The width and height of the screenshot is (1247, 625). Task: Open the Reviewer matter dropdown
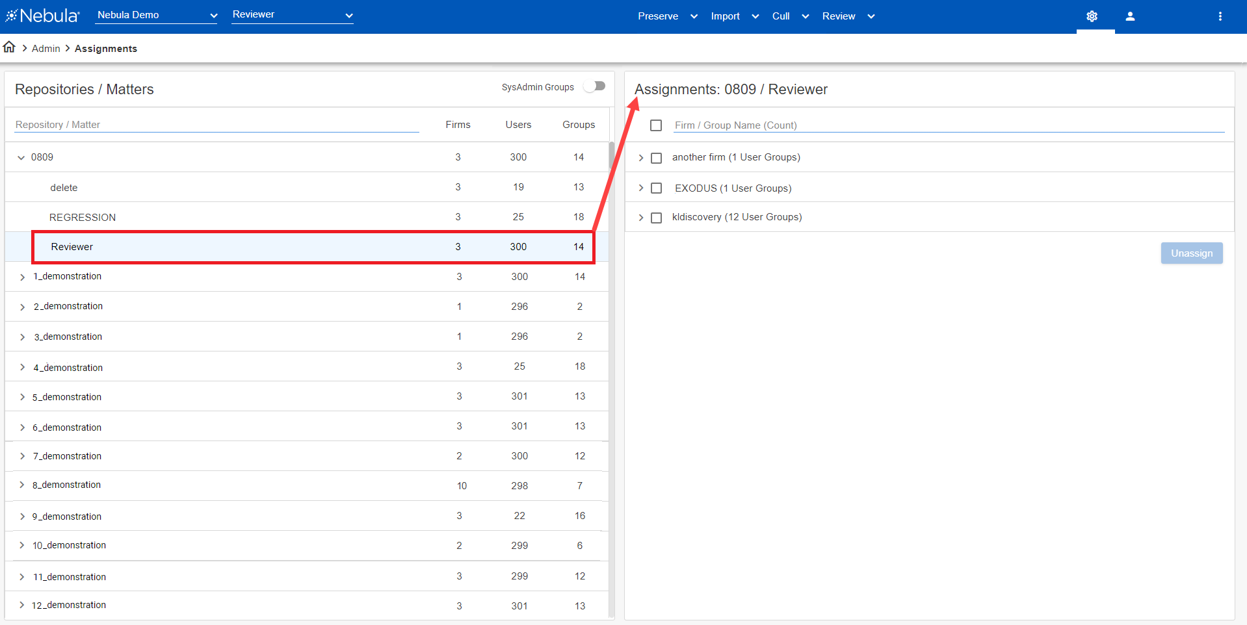coord(292,15)
